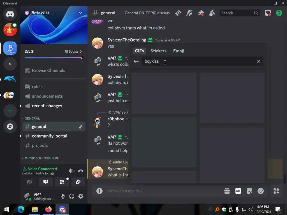Open File Explorer from taskbar
Screen dimensions: 287x215
tap(34, 209)
